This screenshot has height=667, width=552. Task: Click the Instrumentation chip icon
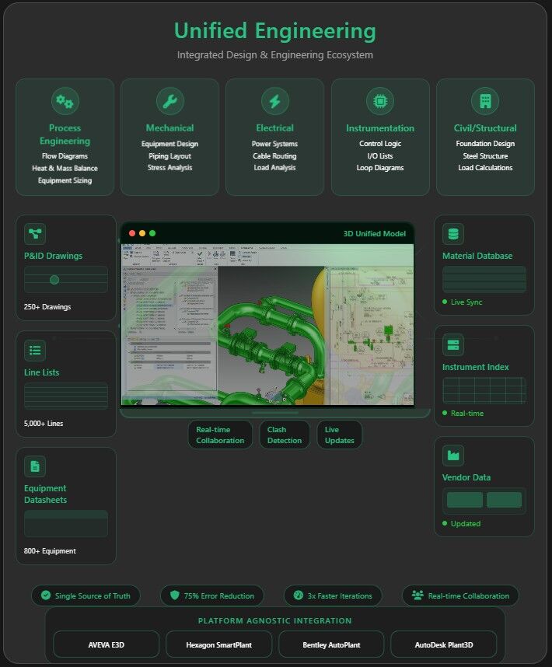coord(380,101)
